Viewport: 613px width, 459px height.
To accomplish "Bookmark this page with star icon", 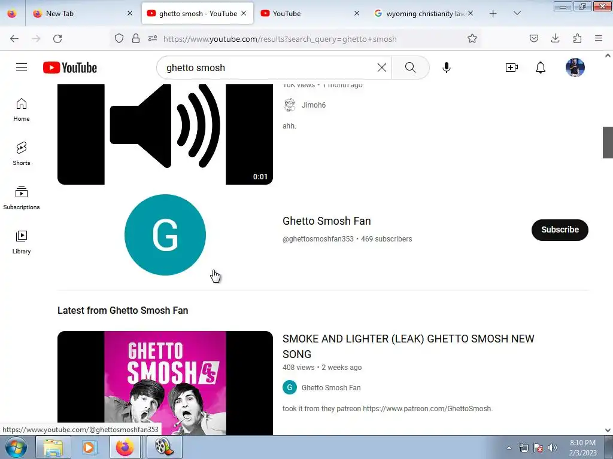I will 472,39.
